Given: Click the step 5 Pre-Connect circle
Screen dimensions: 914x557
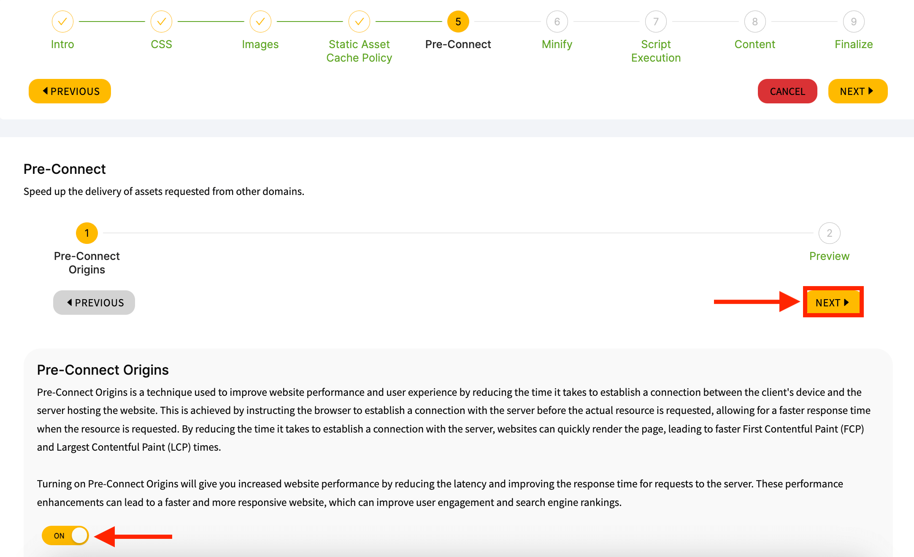Looking at the screenshot, I should 458,22.
